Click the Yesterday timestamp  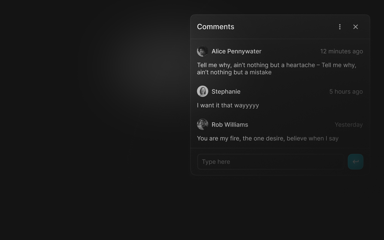349,124
